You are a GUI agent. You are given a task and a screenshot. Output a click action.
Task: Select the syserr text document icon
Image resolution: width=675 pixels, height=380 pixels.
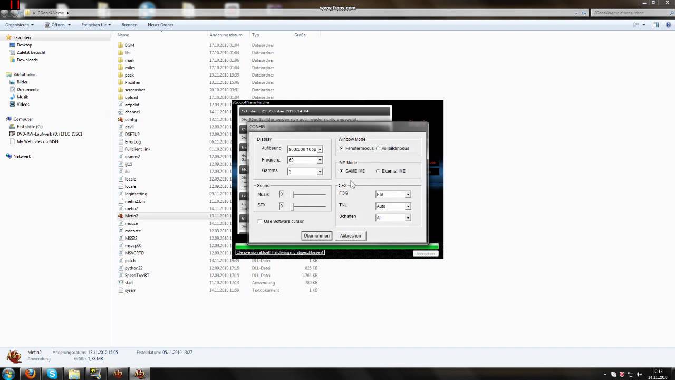[x=120, y=290]
